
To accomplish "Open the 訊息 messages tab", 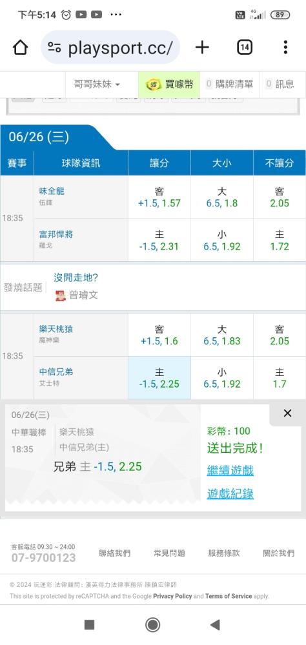I will click(280, 84).
